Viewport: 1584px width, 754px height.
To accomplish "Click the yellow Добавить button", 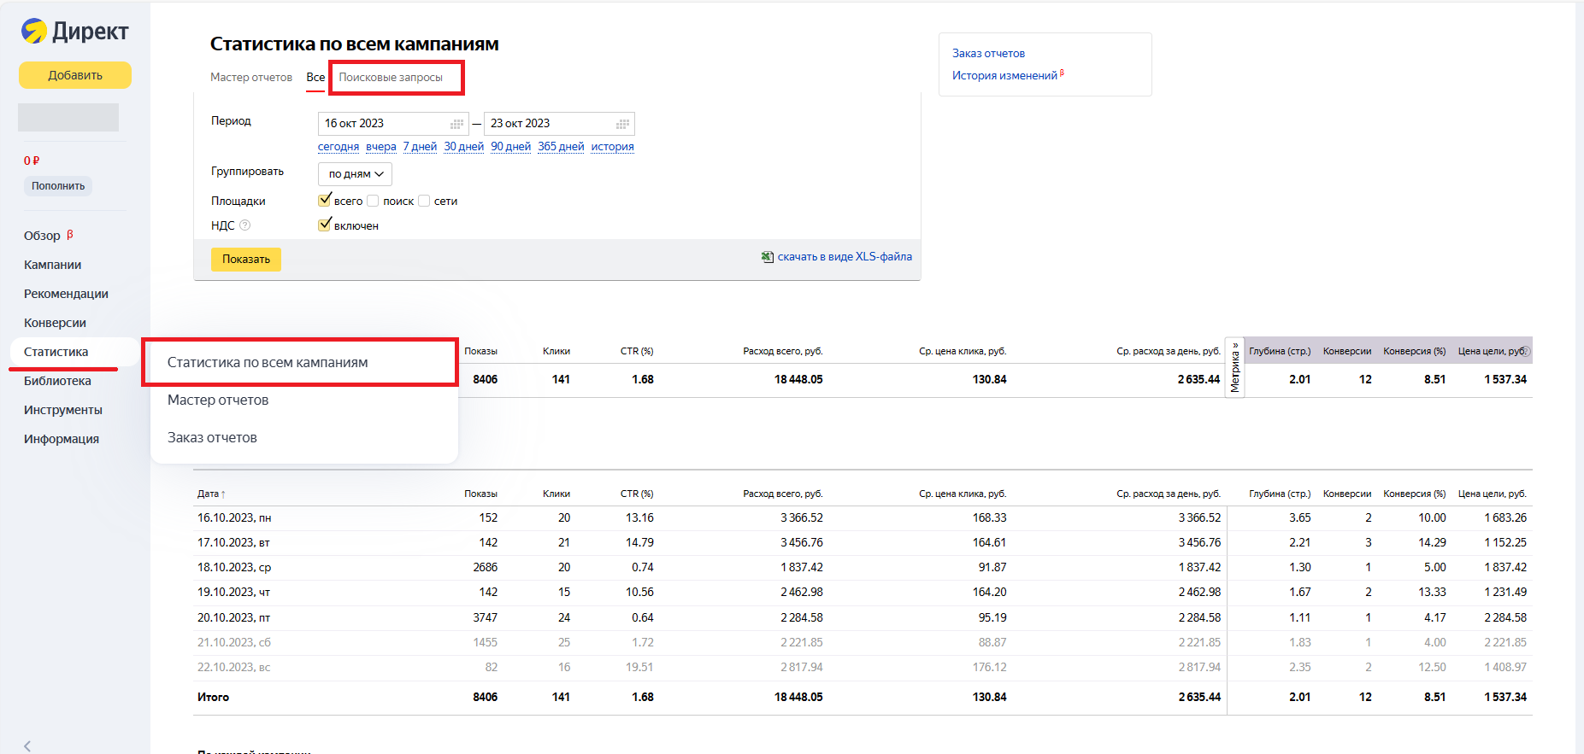I will click(x=75, y=75).
